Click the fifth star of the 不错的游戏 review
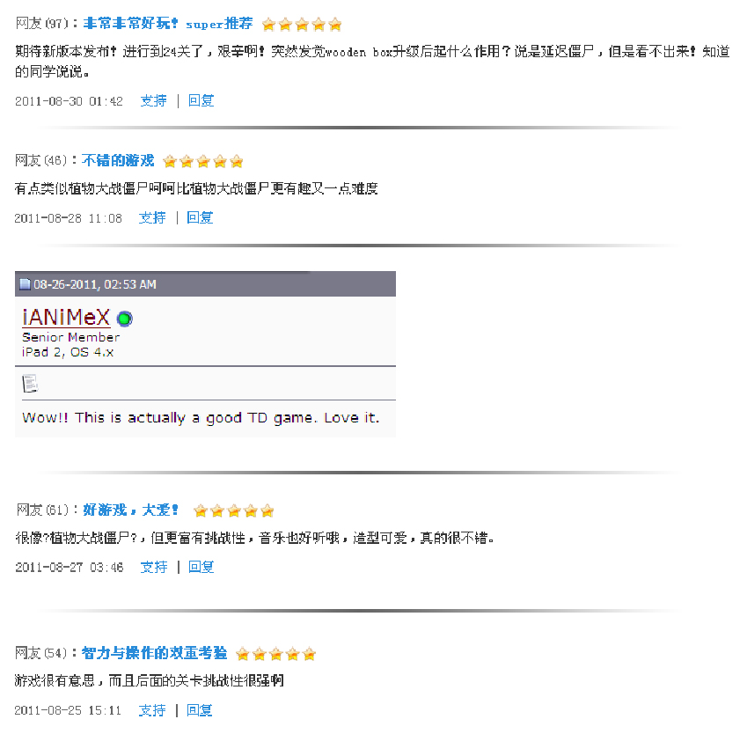 tap(237, 162)
